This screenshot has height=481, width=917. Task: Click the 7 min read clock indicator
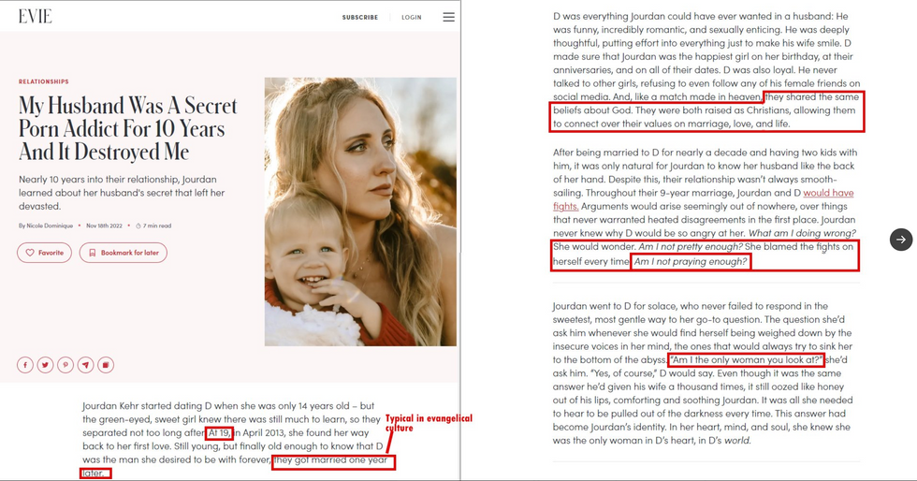(x=153, y=226)
